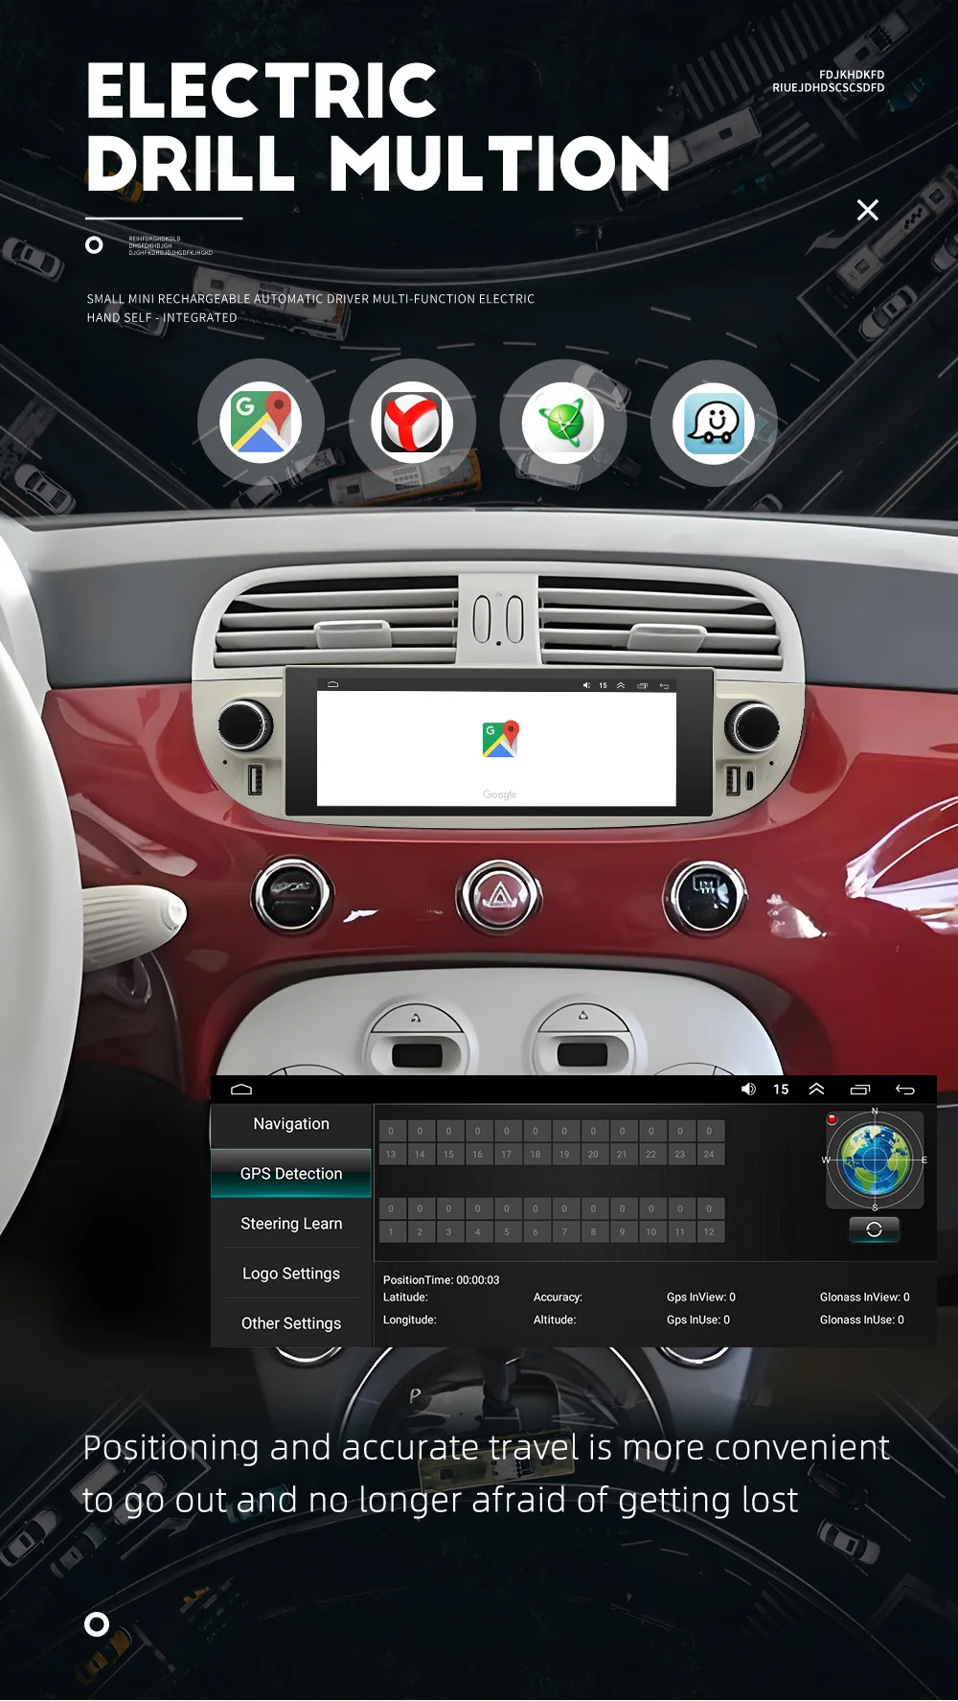Screen dimensions: 958x1701
Task: Open the Waze app icon
Action: [714, 423]
